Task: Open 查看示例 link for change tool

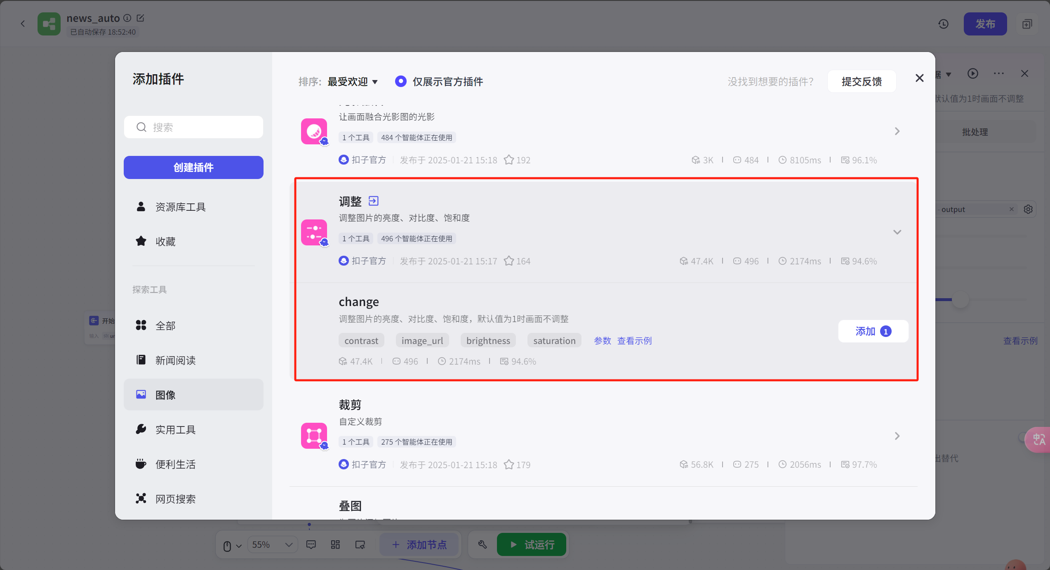Action: [634, 341]
